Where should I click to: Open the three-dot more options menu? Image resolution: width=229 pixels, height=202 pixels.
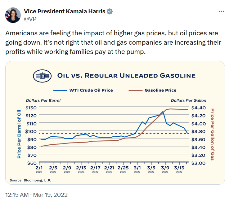click(x=221, y=11)
